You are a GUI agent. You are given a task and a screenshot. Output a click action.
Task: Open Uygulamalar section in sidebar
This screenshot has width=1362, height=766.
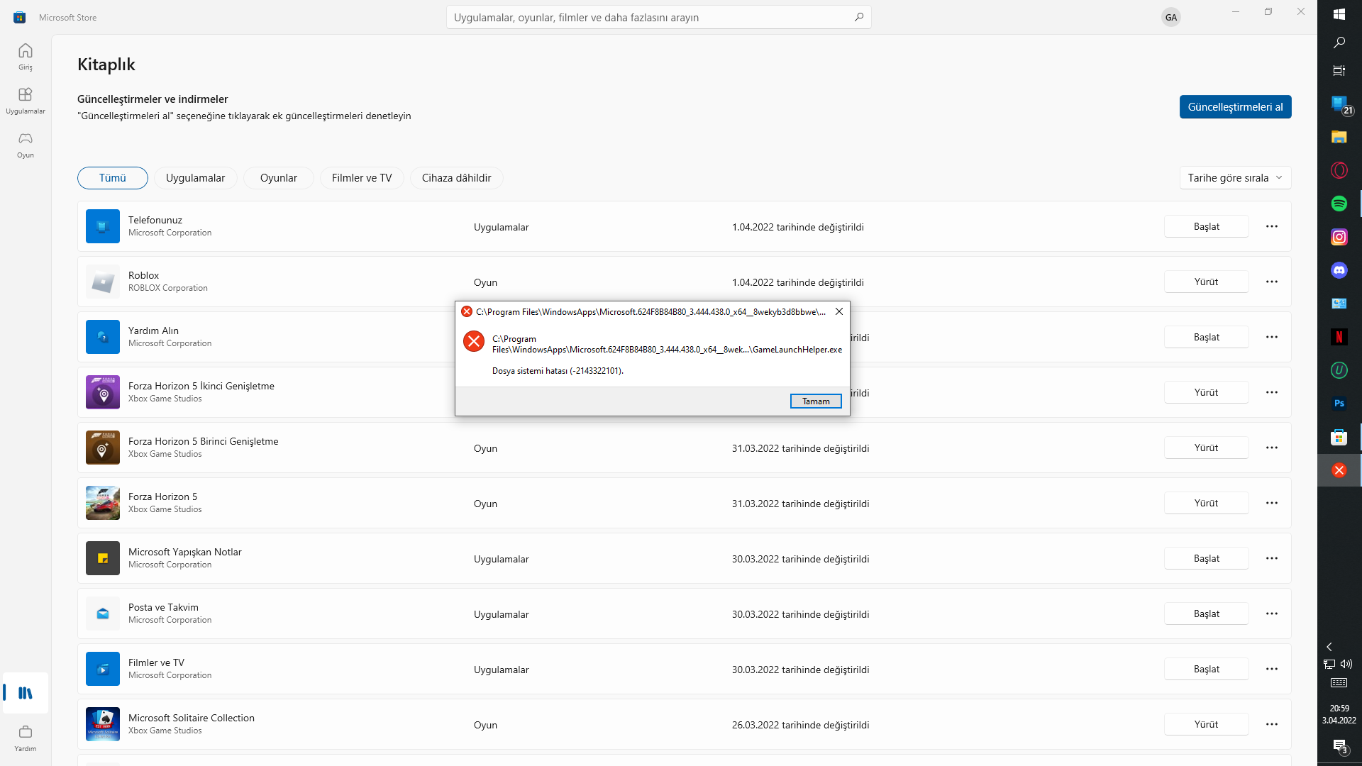pyautogui.click(x=26, y=101)
